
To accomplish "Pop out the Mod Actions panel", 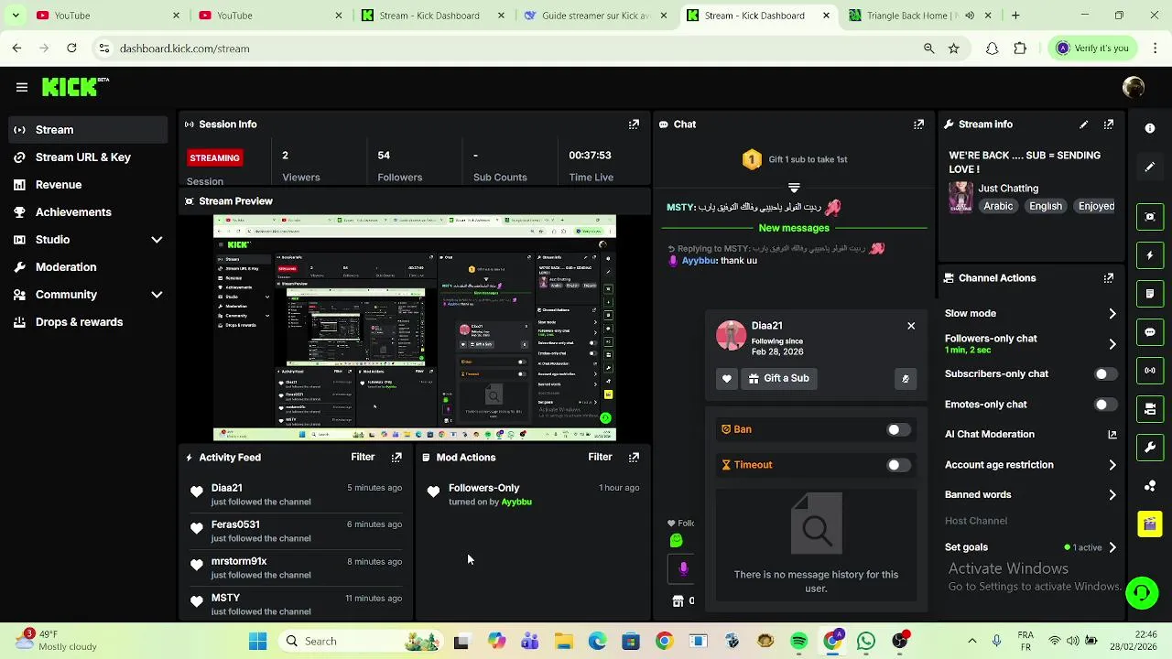I will (634, 458).
